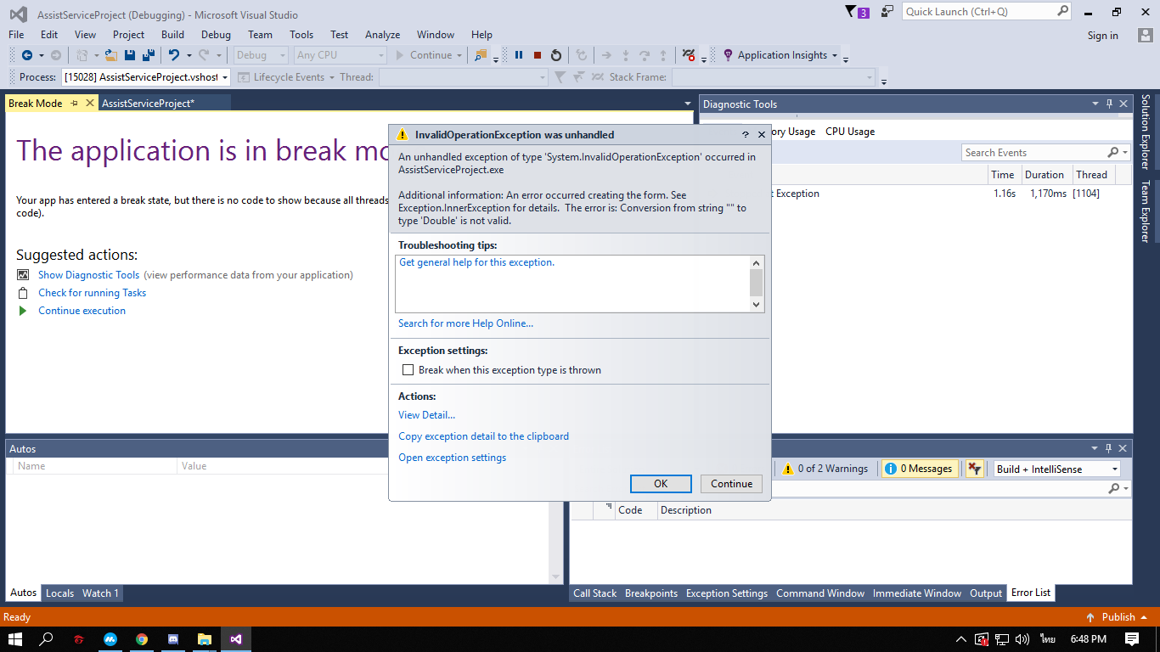Click Chrome icon in the taskbar
Viewport: 1160px width, 652px height.
[x=142, y=639]
